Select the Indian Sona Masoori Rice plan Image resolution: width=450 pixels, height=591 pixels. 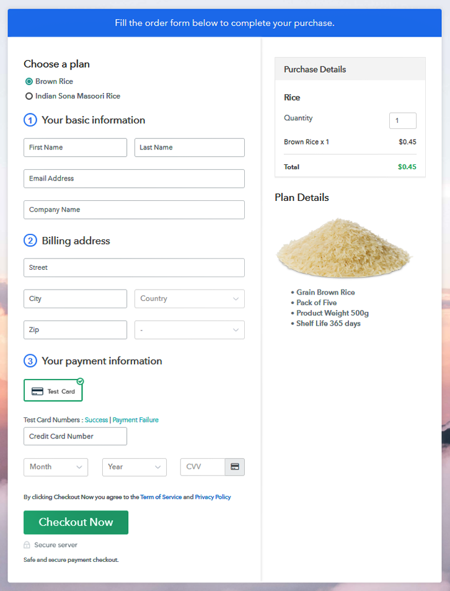pos(29,96)
